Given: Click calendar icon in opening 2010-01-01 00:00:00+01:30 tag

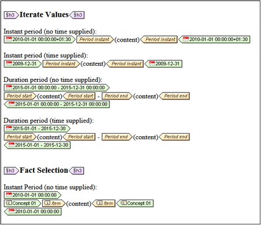Looking at the screenshot, I should pos(9,39).
